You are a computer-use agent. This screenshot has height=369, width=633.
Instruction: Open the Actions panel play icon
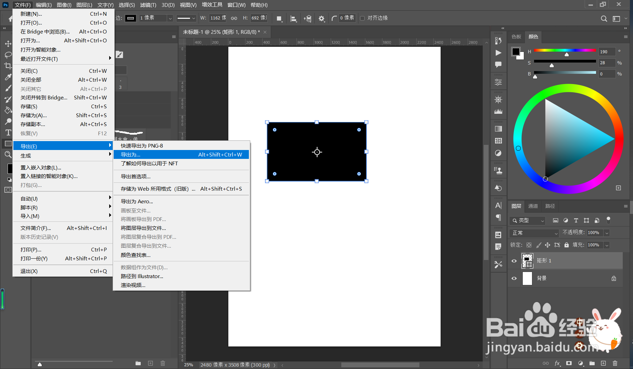498,53
